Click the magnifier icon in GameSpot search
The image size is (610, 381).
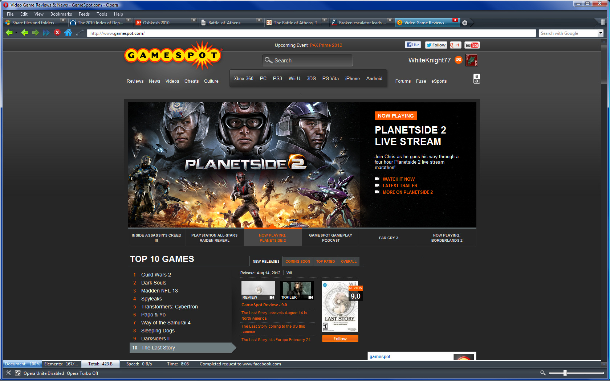point(268,60)
